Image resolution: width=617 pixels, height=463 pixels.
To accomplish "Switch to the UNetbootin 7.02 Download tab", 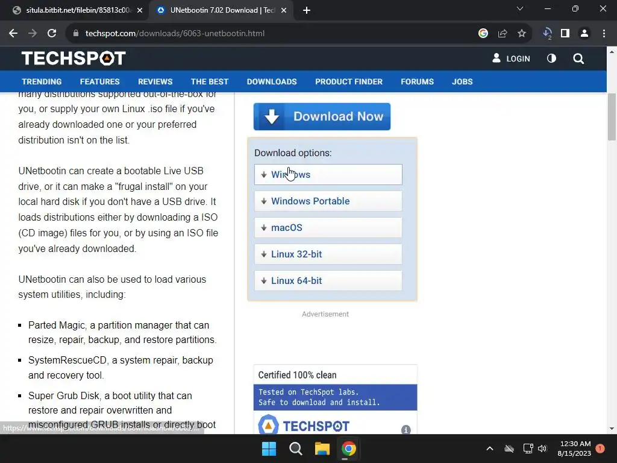I will [221, 10].
